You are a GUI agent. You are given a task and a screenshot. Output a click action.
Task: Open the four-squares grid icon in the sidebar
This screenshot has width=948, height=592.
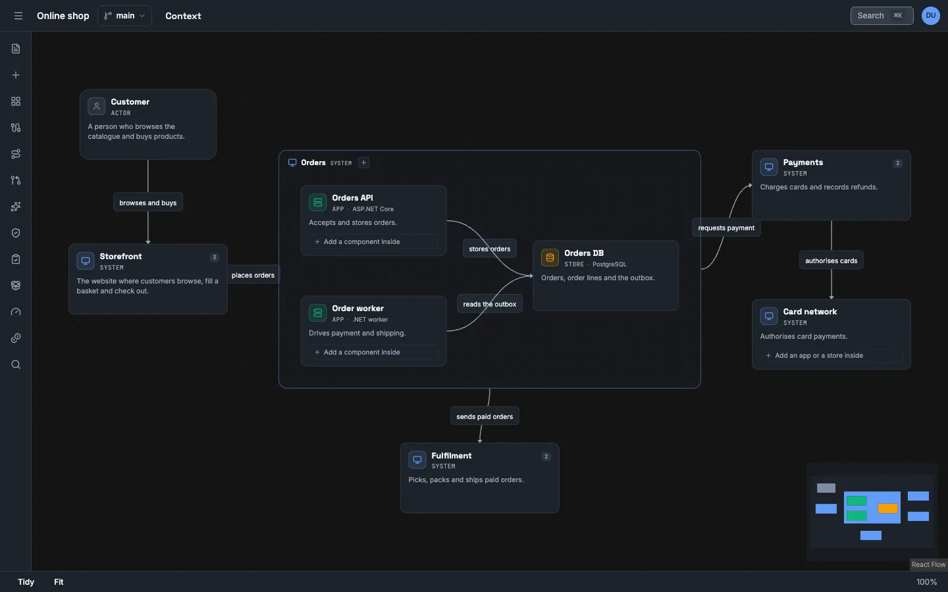click(x=16, y=101)
